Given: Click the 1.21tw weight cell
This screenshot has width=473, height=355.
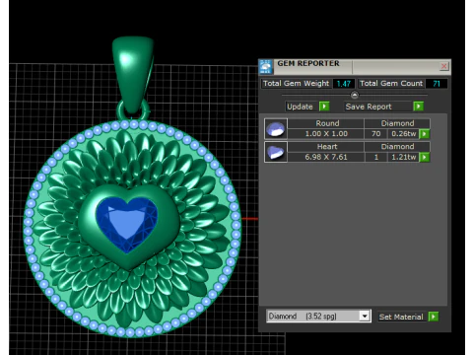Looking at the screenshot, I should (x=404, y=157).
